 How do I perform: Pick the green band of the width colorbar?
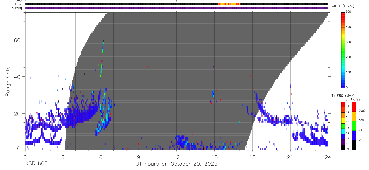pyautogui.click(x=343, y=50)
